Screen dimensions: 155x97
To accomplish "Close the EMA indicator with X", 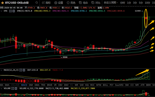I will (14, 11).
